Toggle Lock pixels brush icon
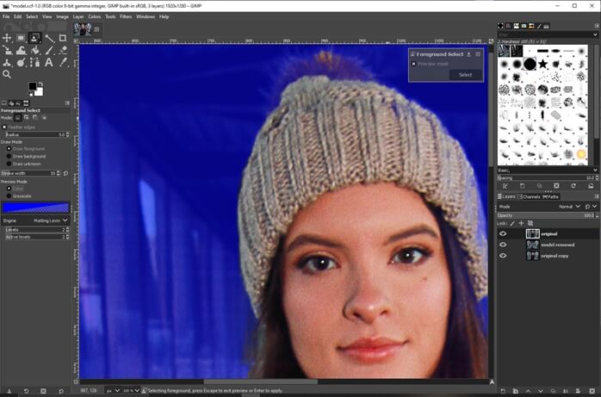Image resolution: width=601 pixels, height=397 pixels. [x=512, y=223]
